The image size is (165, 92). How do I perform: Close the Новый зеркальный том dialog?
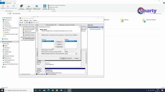(79, 27)
